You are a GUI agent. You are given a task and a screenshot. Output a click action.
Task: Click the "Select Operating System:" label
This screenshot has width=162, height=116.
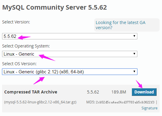point(26,46)
